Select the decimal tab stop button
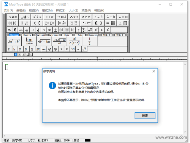The image size is (190, 143). pyautogui.click(x=31, y=54)
